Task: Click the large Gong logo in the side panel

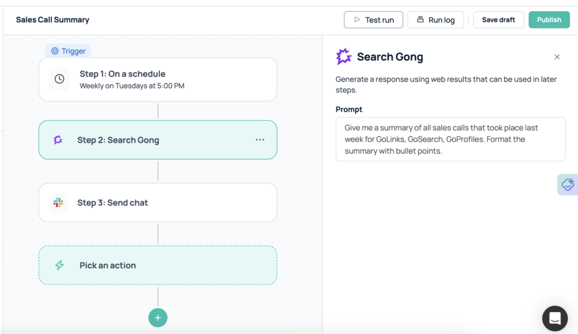Action: click(344, 57)
